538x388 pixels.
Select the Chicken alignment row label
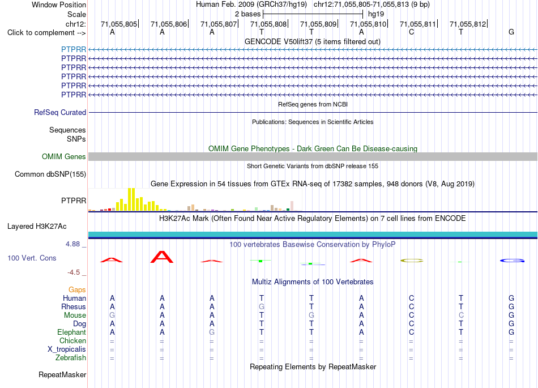point(72,341)
